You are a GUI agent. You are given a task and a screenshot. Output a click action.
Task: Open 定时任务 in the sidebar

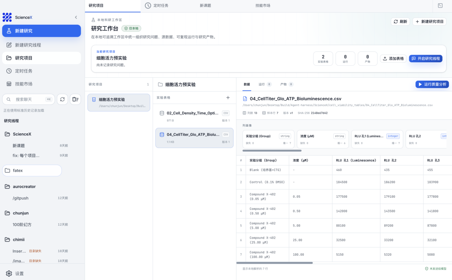click(41, 71)
